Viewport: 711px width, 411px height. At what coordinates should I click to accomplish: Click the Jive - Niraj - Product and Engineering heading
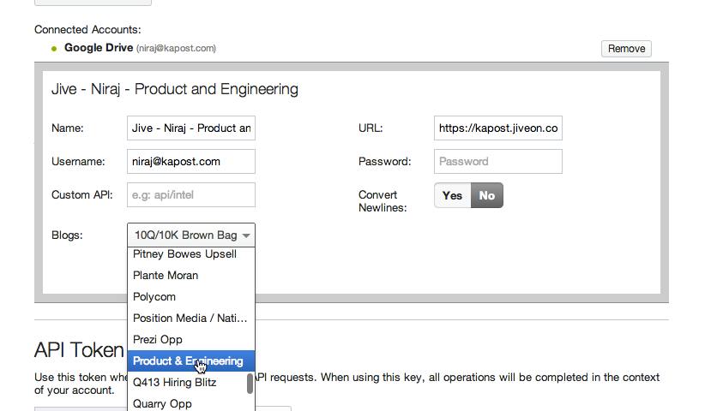pyautogui.click(x=175, y=89)
